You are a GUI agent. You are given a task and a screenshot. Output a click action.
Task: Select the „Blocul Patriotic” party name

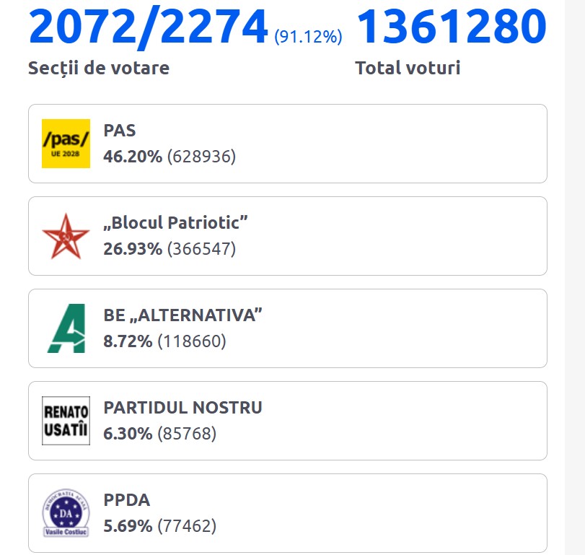click(176, 223)
